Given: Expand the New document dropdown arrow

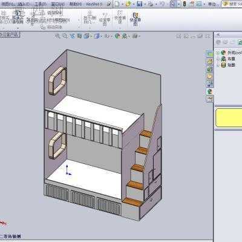Looking at the screenshot, I should coord(122,4).
